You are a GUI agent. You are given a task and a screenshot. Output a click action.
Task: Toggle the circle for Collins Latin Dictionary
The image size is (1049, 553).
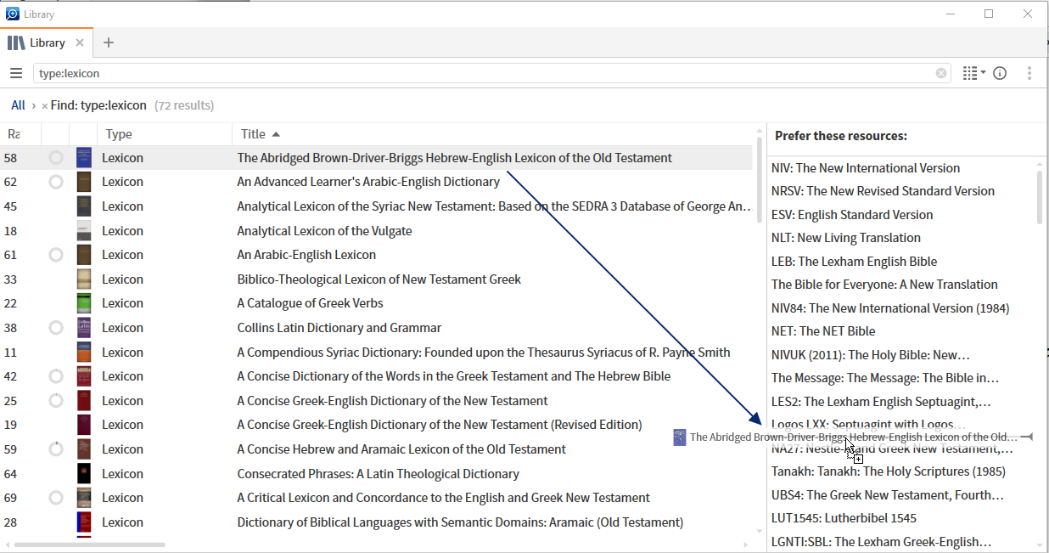tap(56, 328)
